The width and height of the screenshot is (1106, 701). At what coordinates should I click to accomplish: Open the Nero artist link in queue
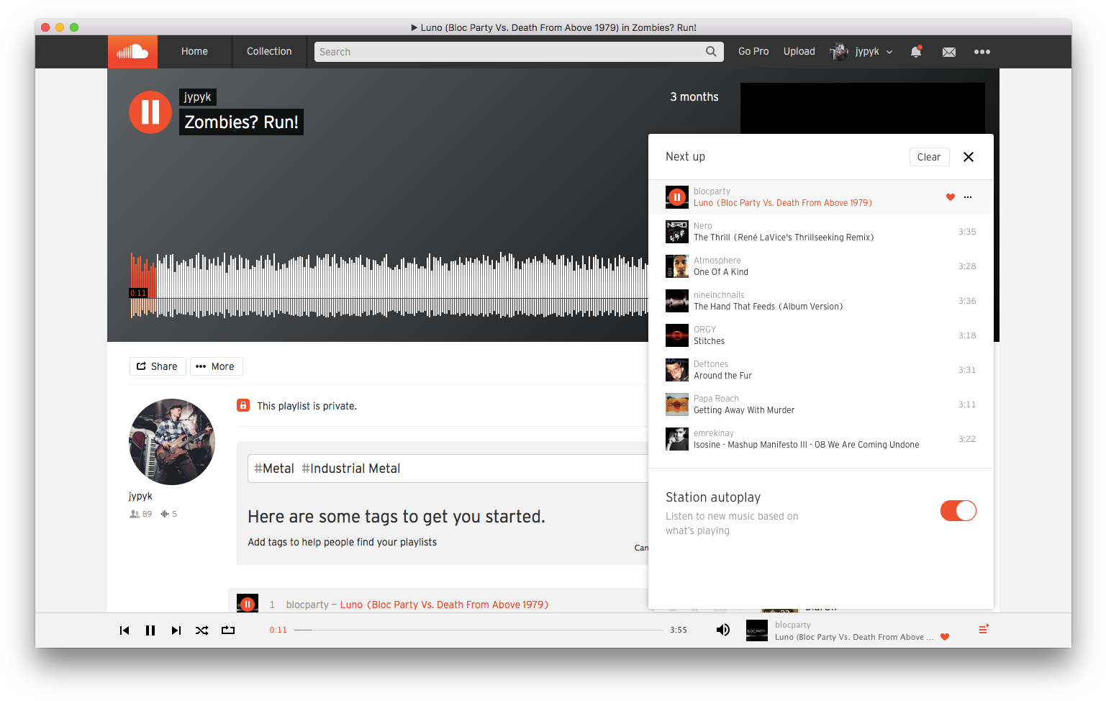[x=703, y=226]
